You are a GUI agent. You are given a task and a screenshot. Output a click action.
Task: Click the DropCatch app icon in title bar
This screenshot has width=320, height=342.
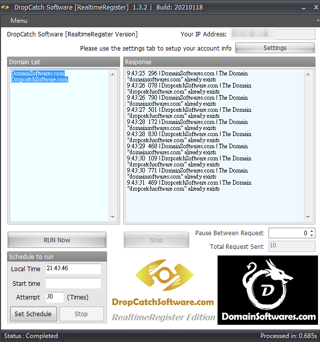click(5, 7)
